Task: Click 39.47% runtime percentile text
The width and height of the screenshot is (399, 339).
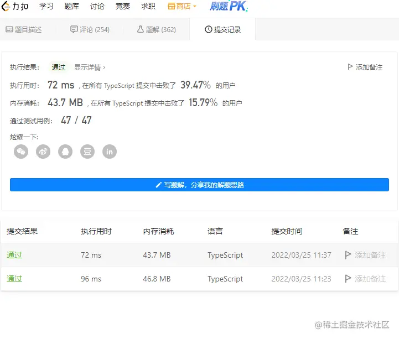Action: click(x=195, y=85)
